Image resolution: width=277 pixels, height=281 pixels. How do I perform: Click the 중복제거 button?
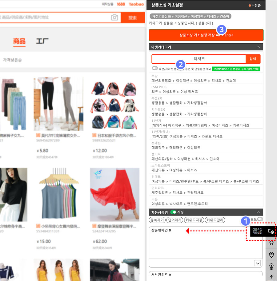157,220
